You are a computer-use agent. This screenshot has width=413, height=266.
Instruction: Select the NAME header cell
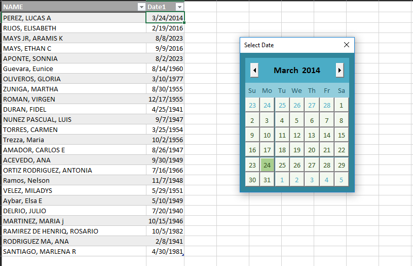(x=74, y=7)
